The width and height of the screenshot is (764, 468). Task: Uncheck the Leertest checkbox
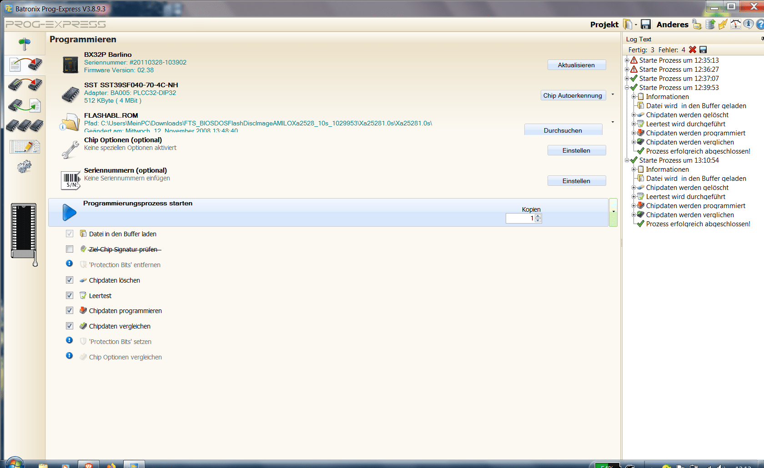tap(70, 295)
